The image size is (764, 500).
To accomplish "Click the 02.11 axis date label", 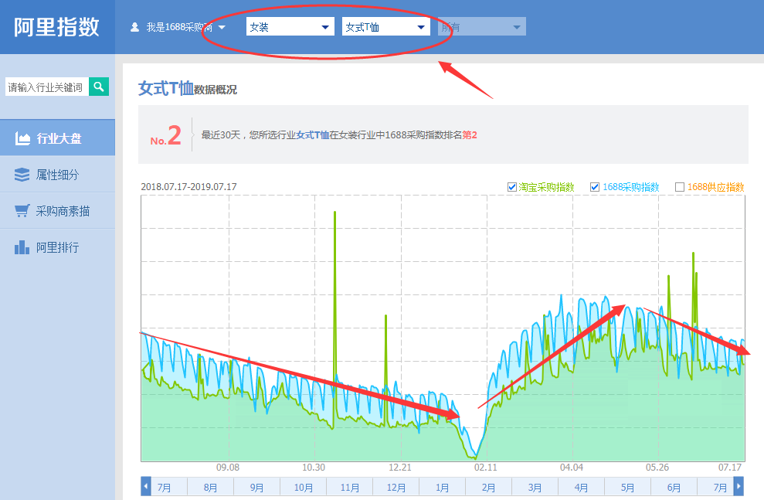I will point(485,468).
